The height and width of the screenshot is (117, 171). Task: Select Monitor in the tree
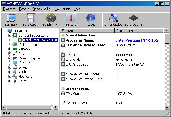point(24,63)
